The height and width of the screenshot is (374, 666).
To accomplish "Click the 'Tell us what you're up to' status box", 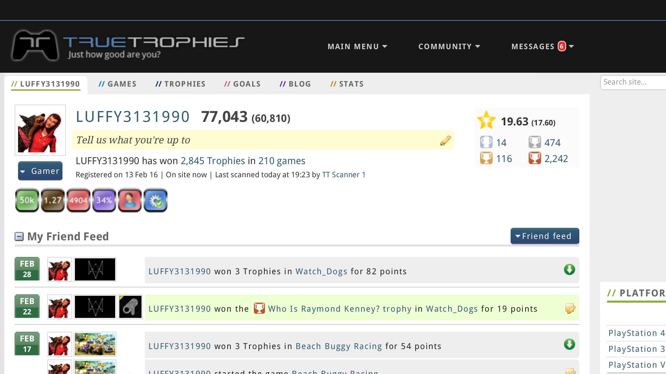I will 263,140.
